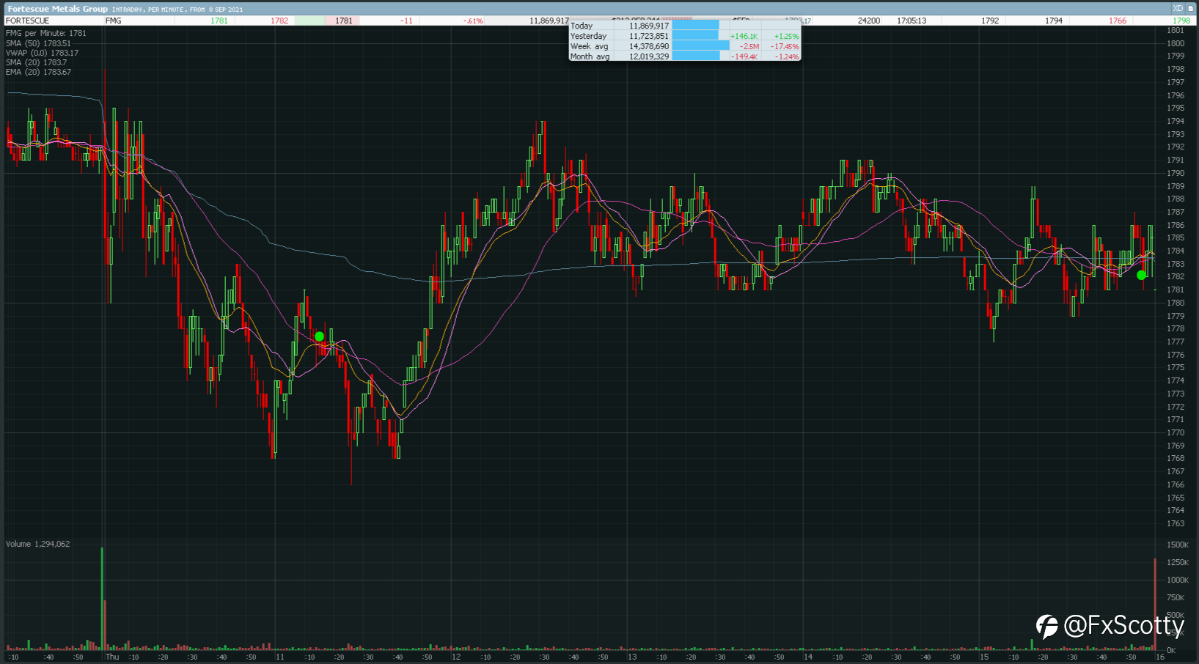This screenshot has width=1199, height=664.
Task: Click the 'Thu' label on time axis
Action: click(112, 657)
